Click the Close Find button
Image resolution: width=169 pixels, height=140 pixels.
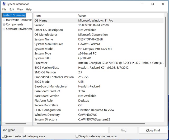point(153,130)
